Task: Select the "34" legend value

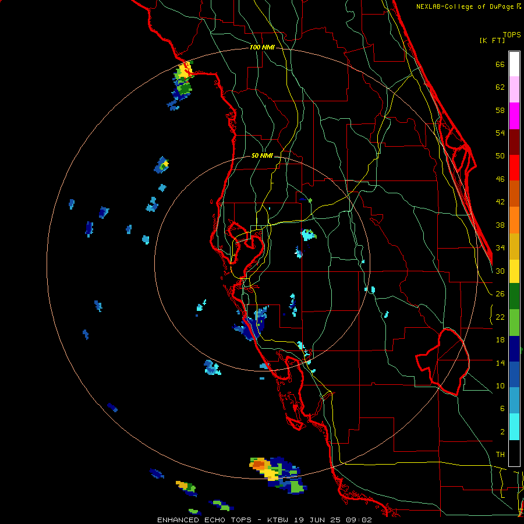Action: click(500, 248)
